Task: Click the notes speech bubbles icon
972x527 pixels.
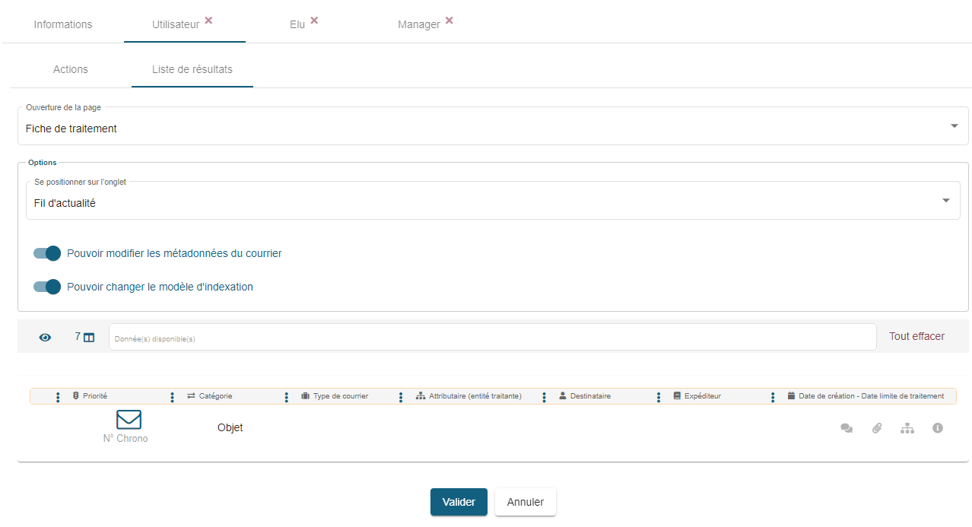Action: [x=846, y=428]
